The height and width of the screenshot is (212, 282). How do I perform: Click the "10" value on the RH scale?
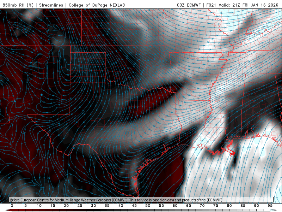pos(39,206)
